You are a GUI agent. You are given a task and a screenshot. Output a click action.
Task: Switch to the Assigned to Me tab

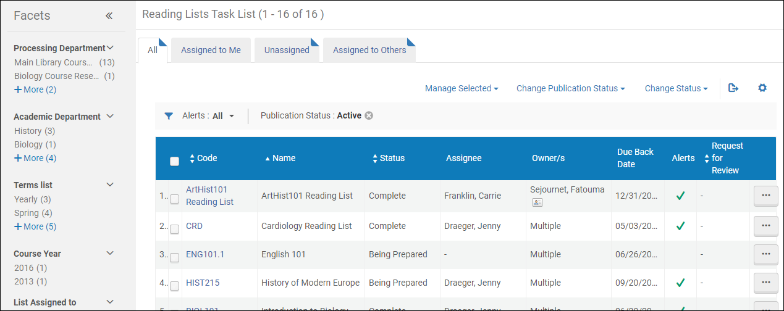click(211, 50)
